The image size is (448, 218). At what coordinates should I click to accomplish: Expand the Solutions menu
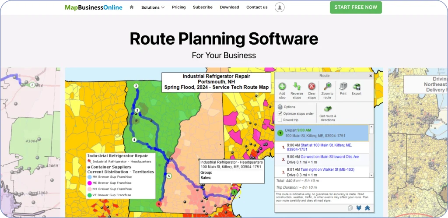click(153, 7)
